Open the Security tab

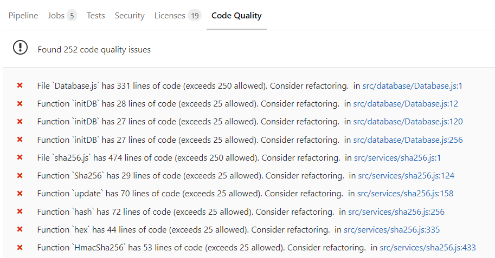pyautogui.click(x=130, y=15)
